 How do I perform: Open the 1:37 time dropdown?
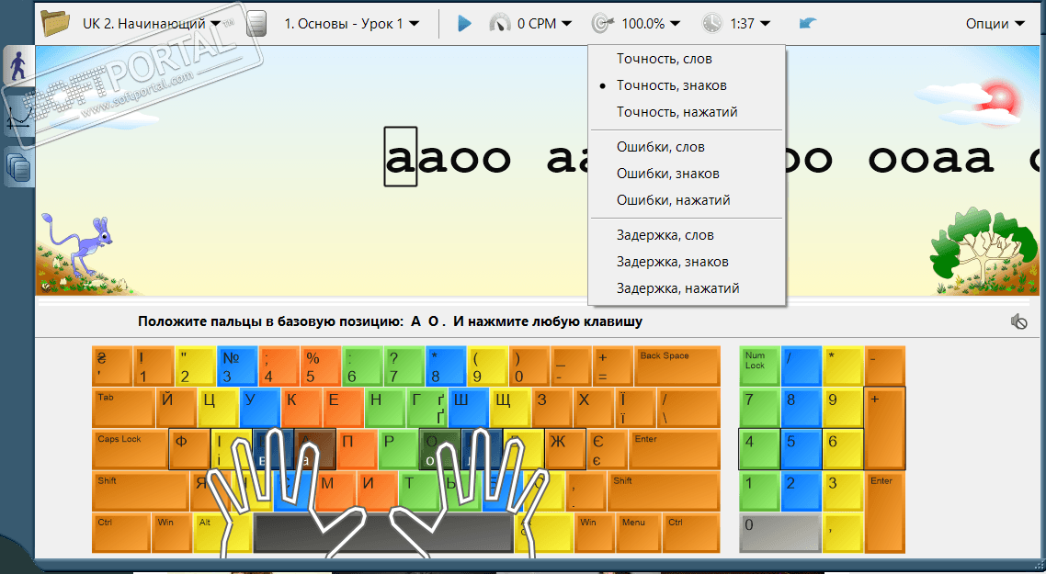[x=750, y=24]
